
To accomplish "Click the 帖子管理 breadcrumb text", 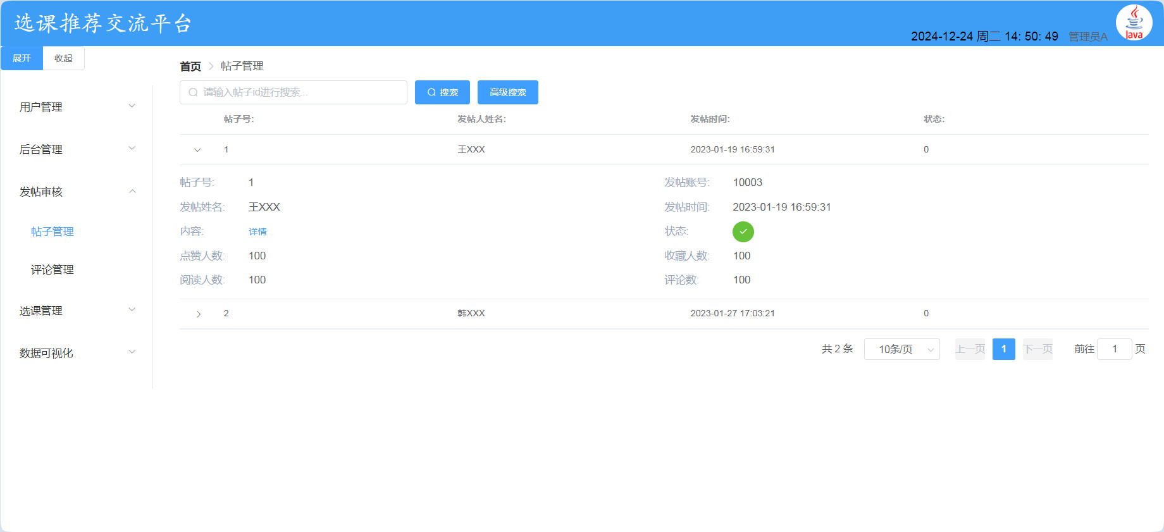I will (242, 66).
